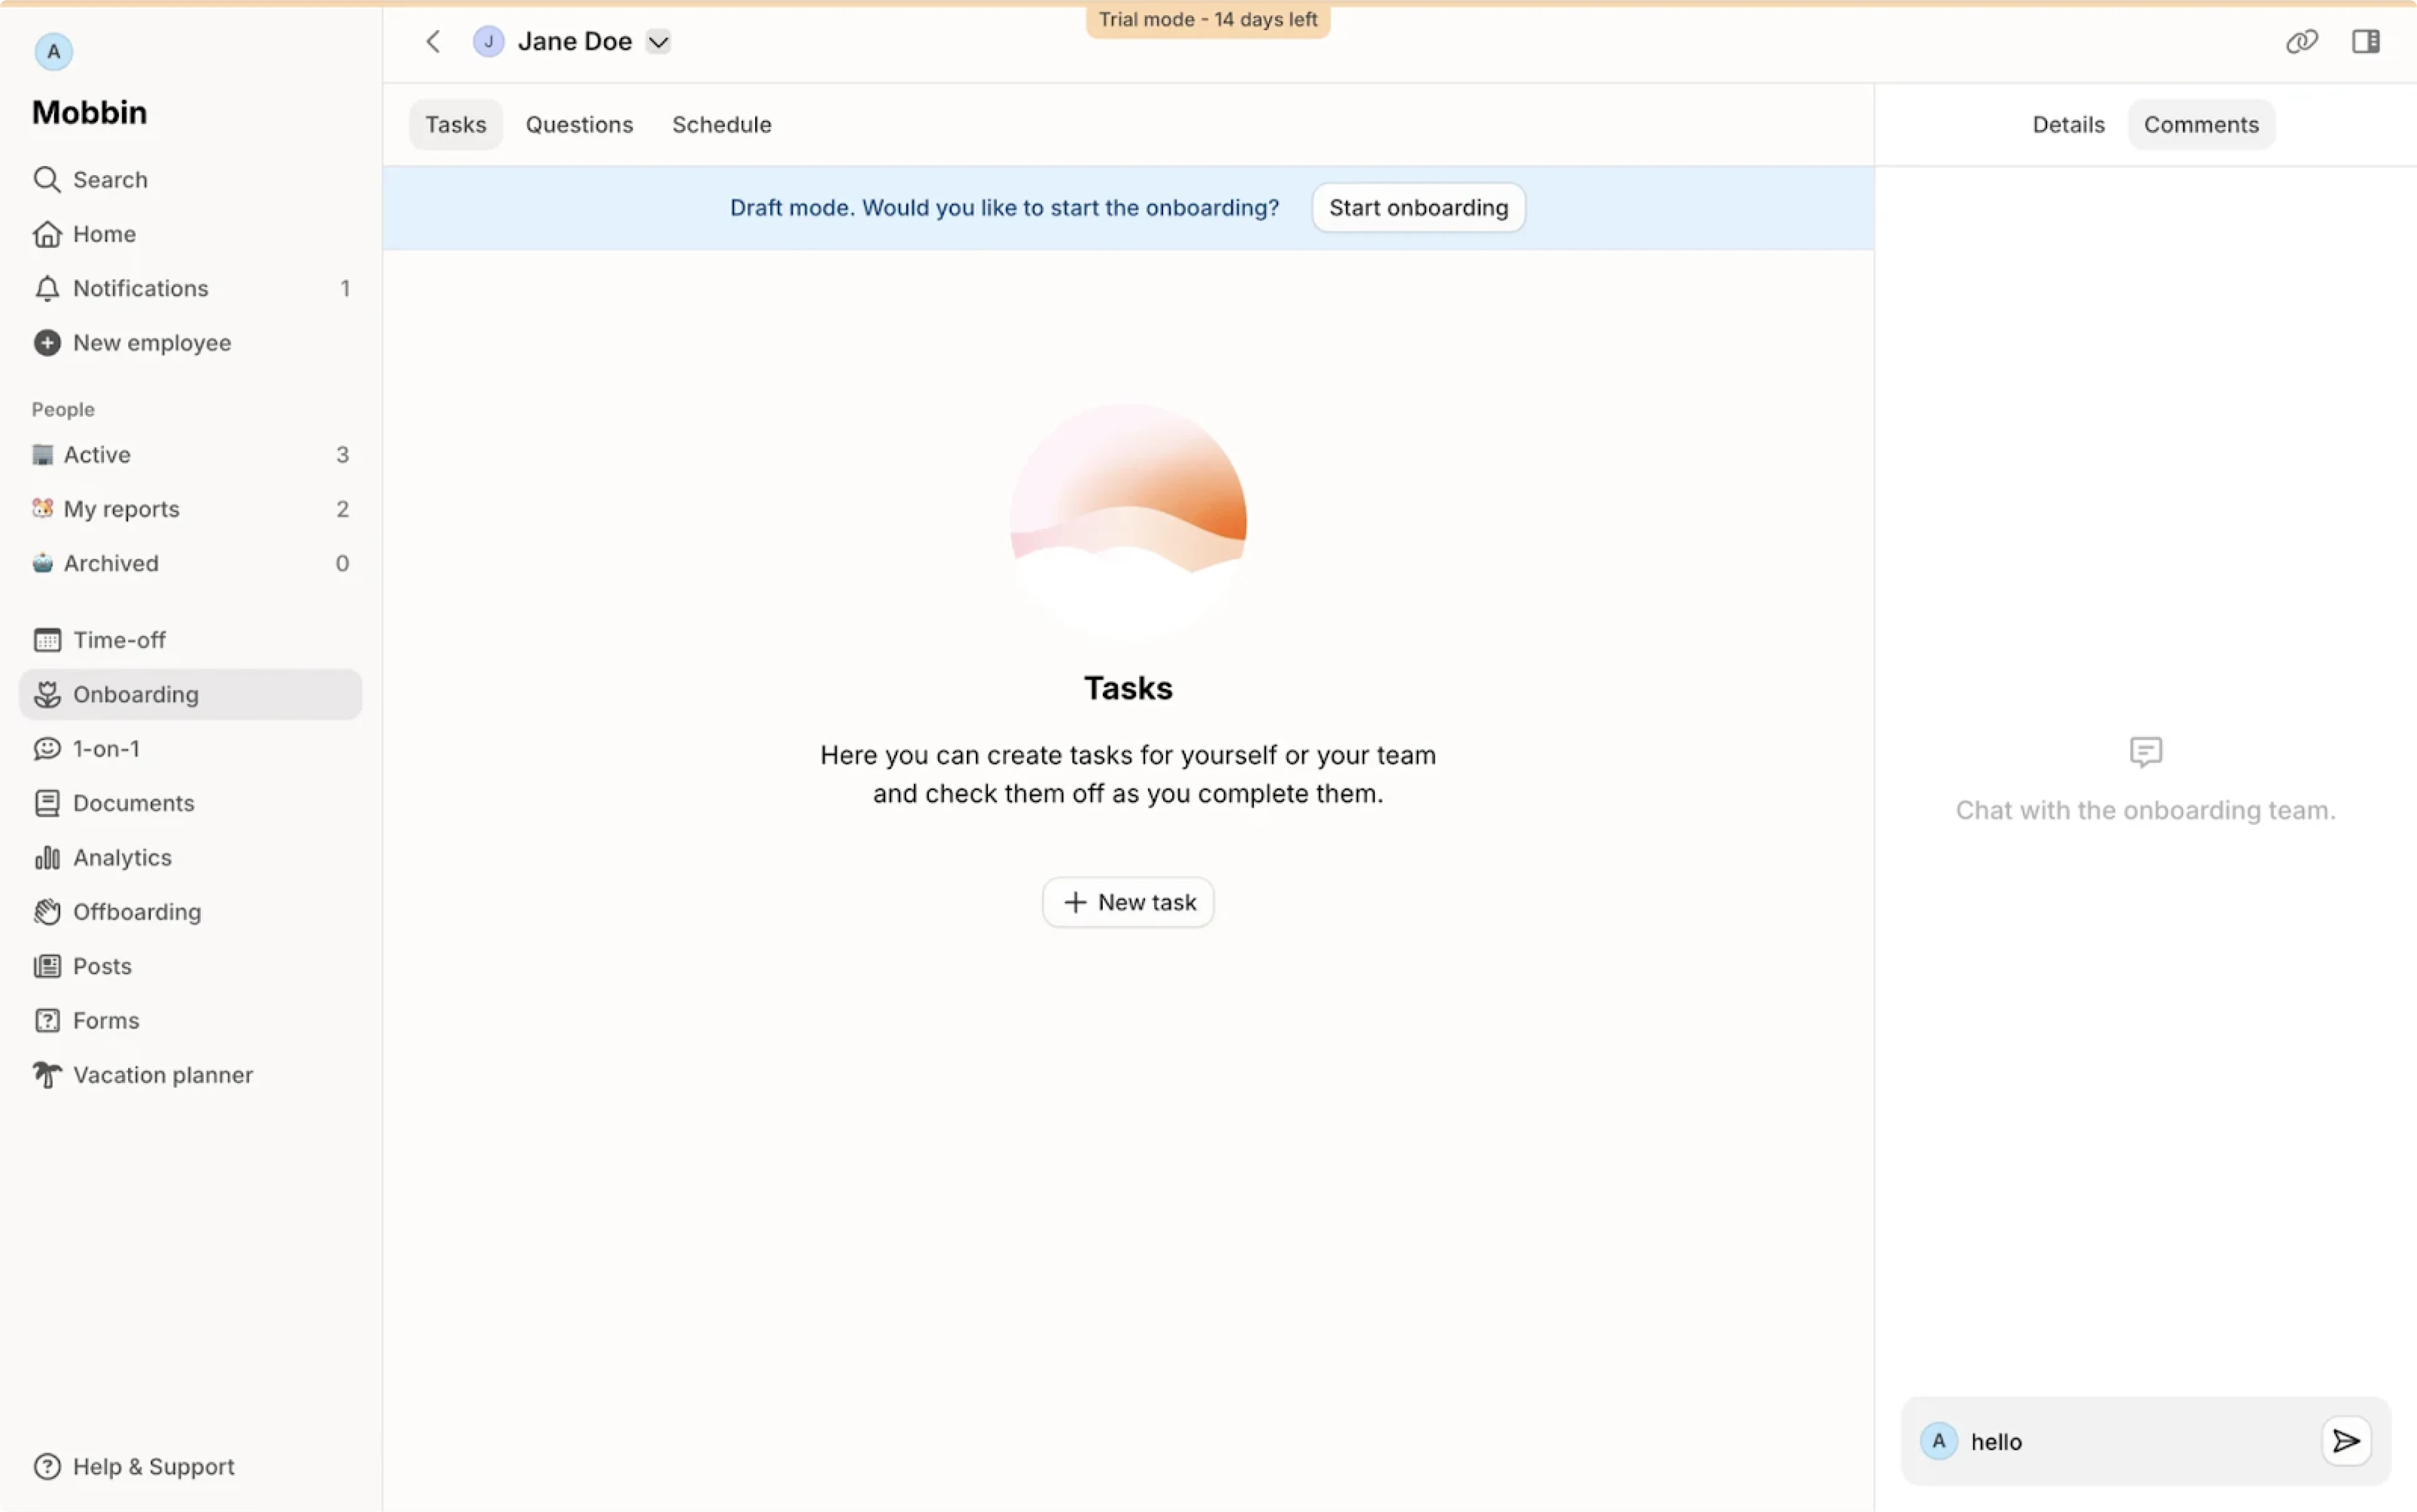Show the Details panel

2068,124
